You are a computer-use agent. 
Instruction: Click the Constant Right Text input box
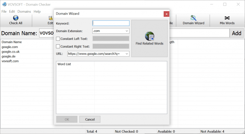click(x=111, y=46)
